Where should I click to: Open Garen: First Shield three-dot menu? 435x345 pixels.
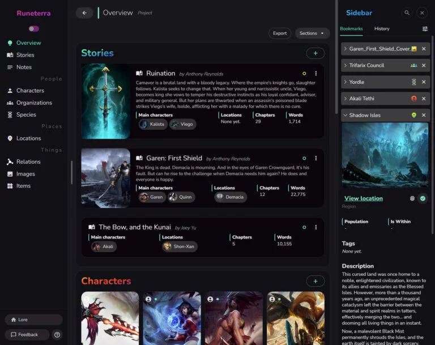pos(315,158)
